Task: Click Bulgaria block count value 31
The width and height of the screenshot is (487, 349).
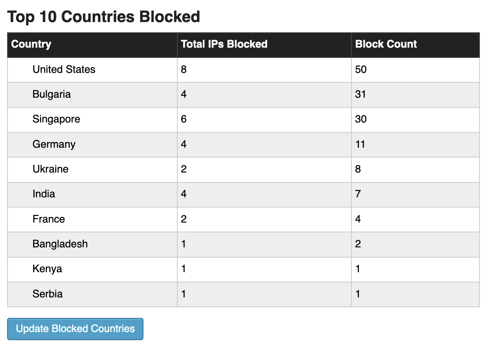Action: coord(361,95)
